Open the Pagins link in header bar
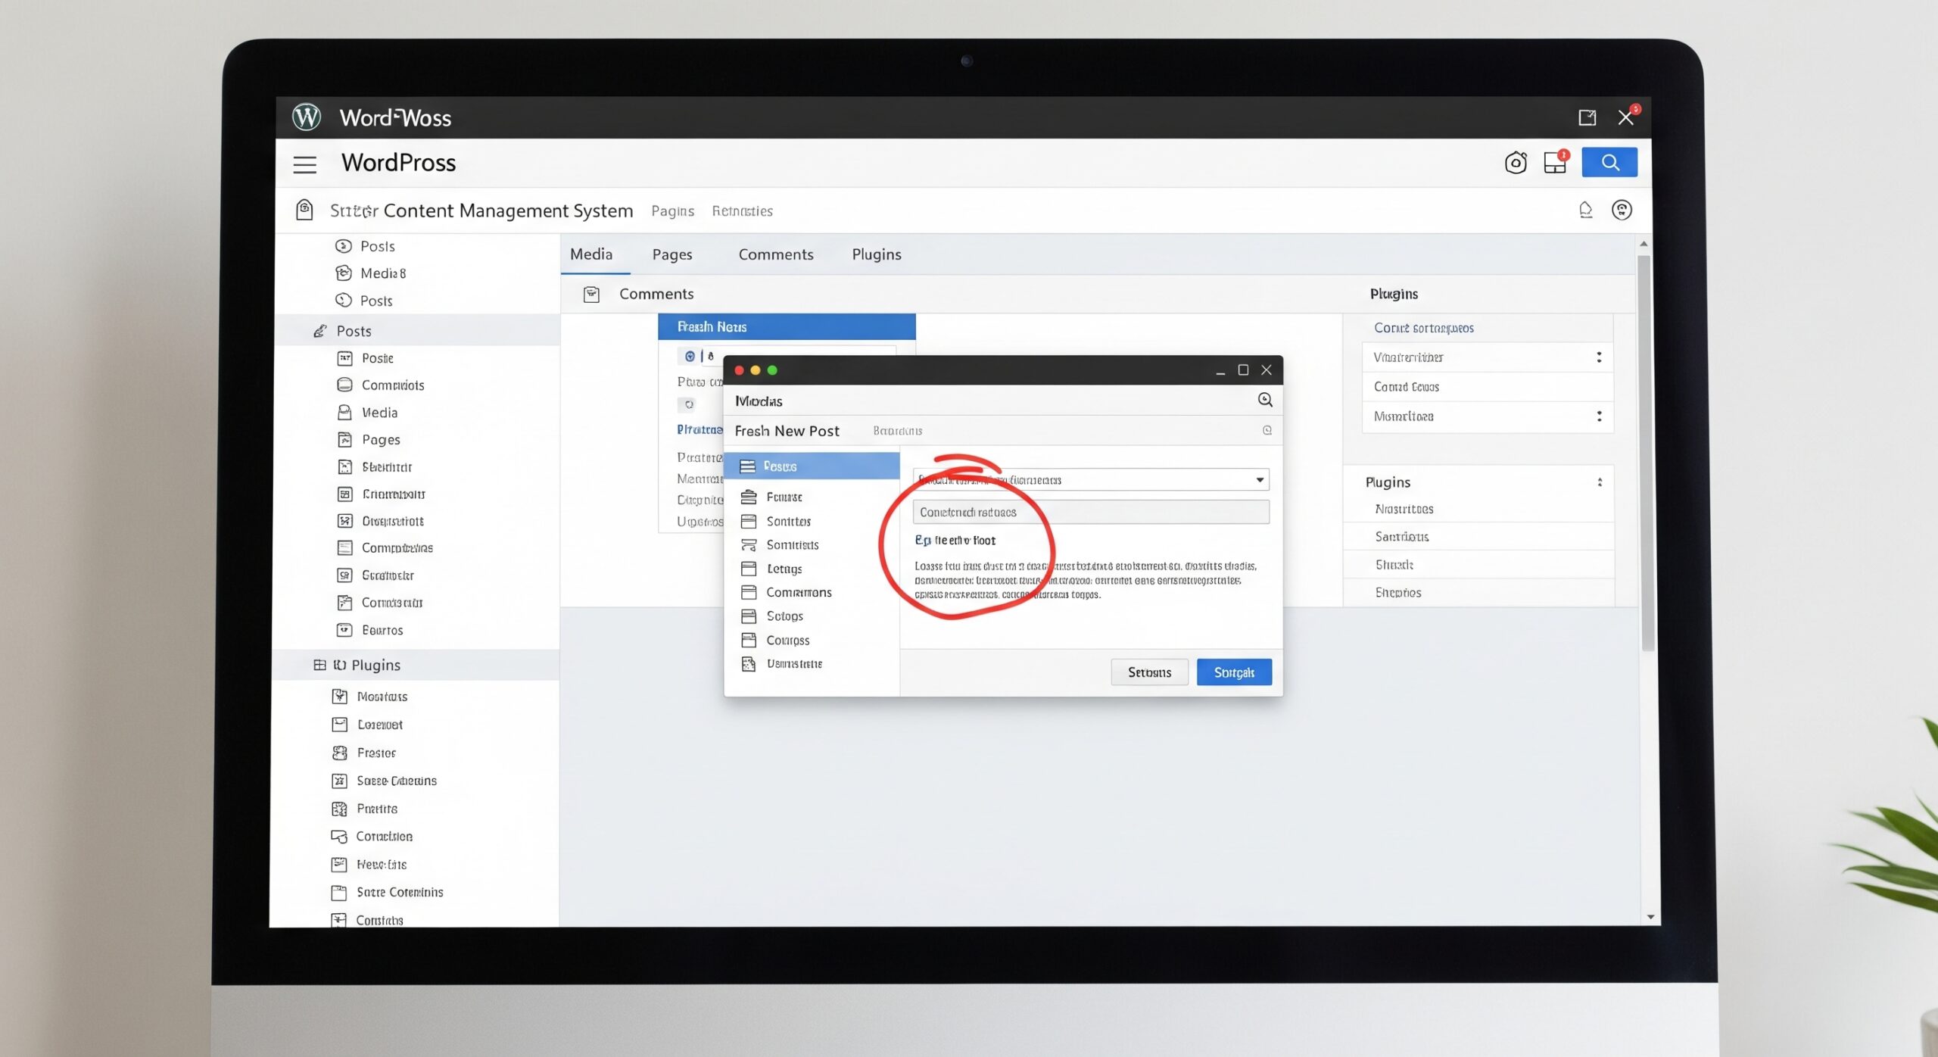The image size is (1938, 1057). point(672,210)
